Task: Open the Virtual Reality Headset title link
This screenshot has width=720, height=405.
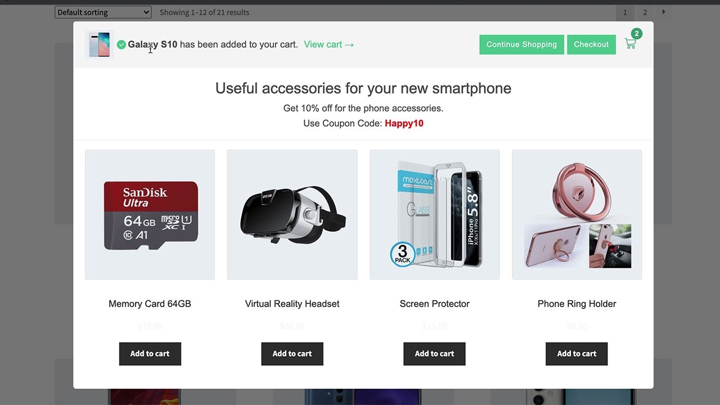Action: tap(292, 304)
